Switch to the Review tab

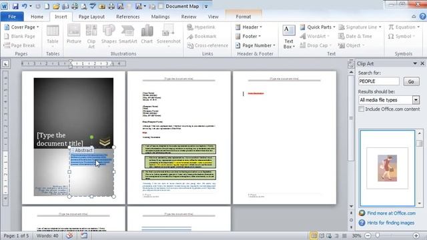(x=189, y=17)
